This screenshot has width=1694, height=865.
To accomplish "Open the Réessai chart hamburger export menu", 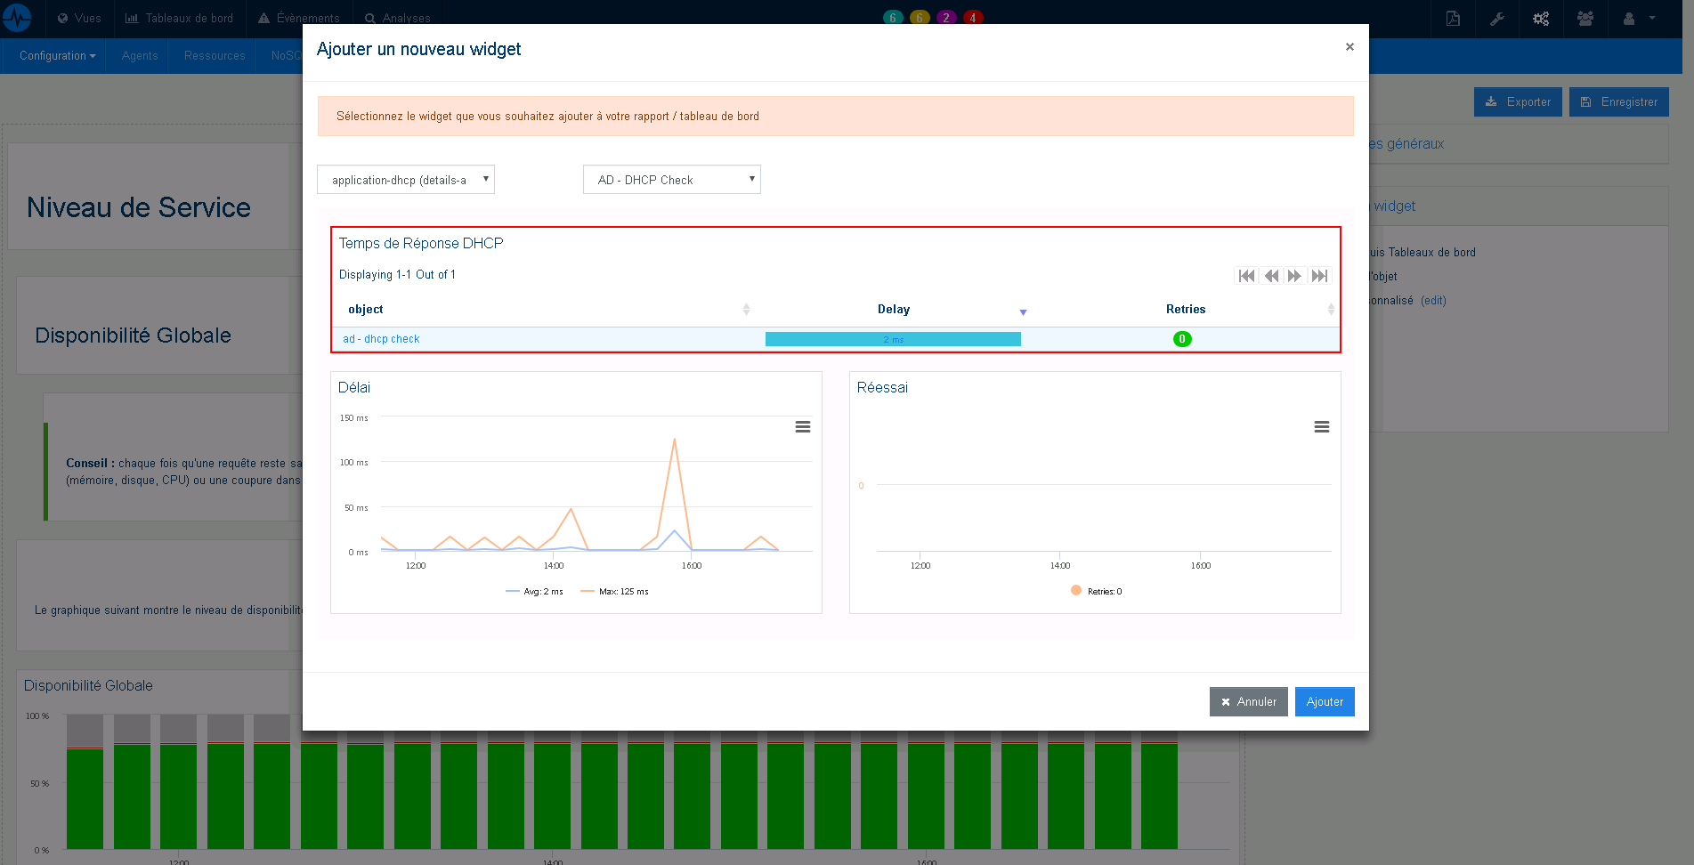I will [x=1322, y=427].
